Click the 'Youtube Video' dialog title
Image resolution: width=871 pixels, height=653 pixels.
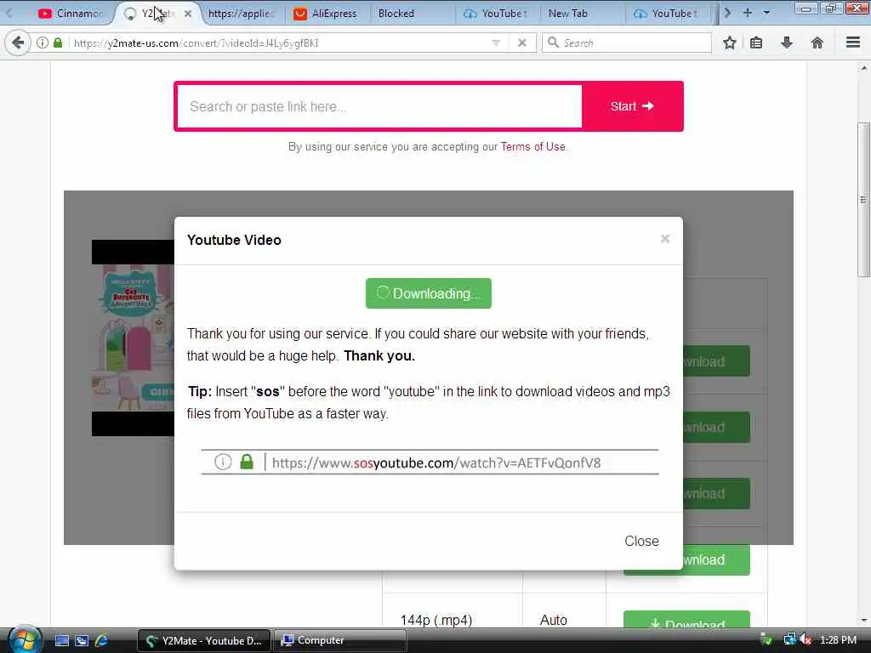pos(234,240)
